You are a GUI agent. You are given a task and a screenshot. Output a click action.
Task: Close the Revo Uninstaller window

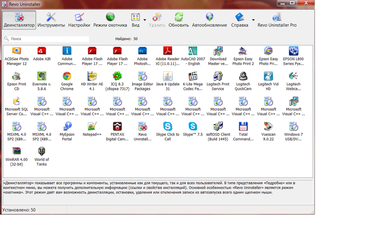[306, 3]
